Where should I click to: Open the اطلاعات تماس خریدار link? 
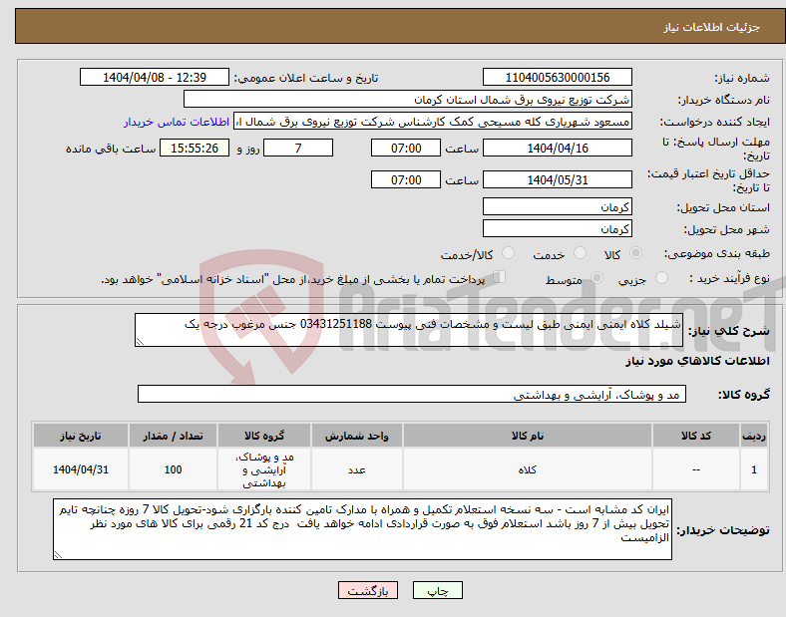tap(177, 122)
